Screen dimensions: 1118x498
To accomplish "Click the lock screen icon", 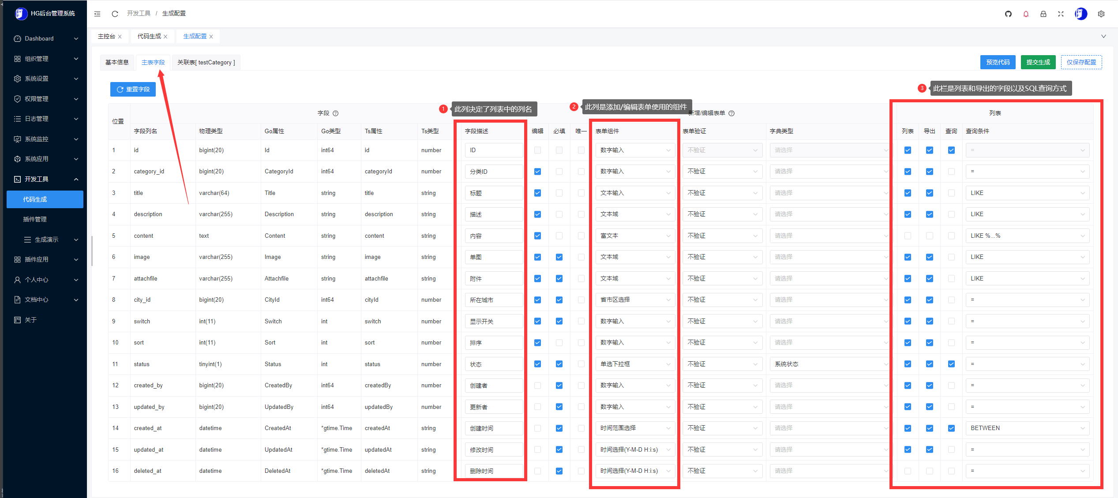I will 1043,14.
